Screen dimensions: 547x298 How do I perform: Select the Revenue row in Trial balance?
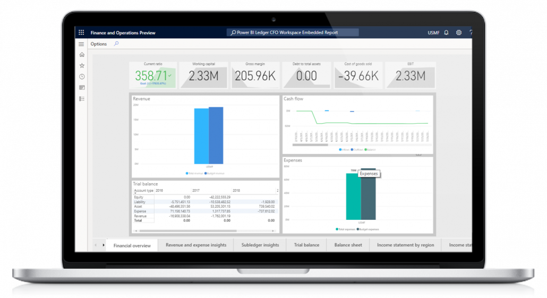tap(206, 216)
